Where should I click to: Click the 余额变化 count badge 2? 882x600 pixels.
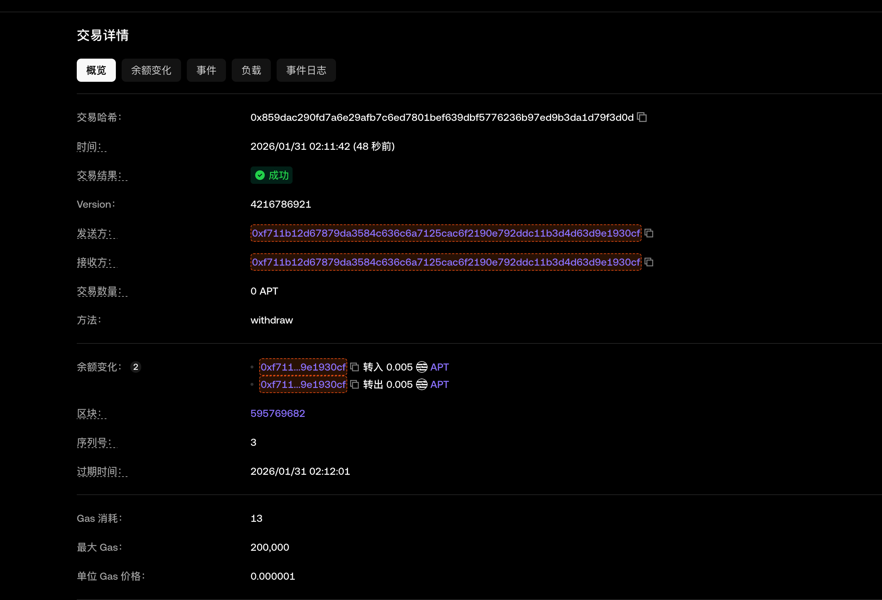(135, 367)
